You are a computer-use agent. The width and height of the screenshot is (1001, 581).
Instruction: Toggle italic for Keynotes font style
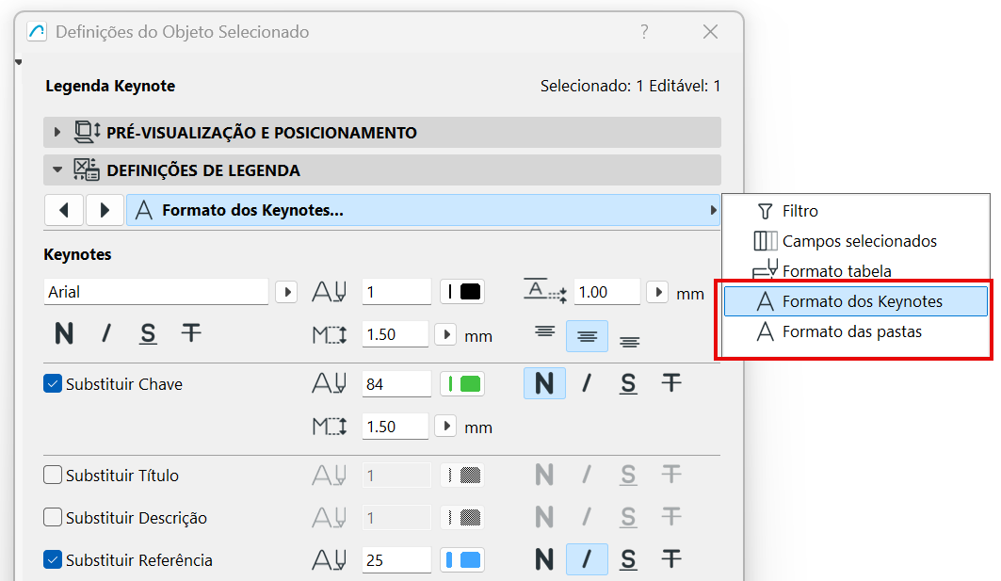[106, 333]
